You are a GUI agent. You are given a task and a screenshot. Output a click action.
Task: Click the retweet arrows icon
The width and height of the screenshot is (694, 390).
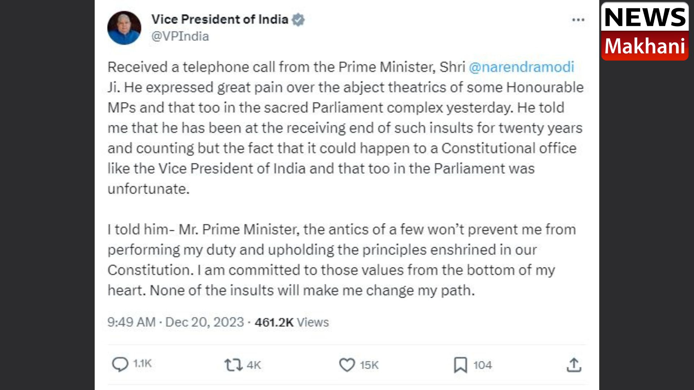[233, 365]
